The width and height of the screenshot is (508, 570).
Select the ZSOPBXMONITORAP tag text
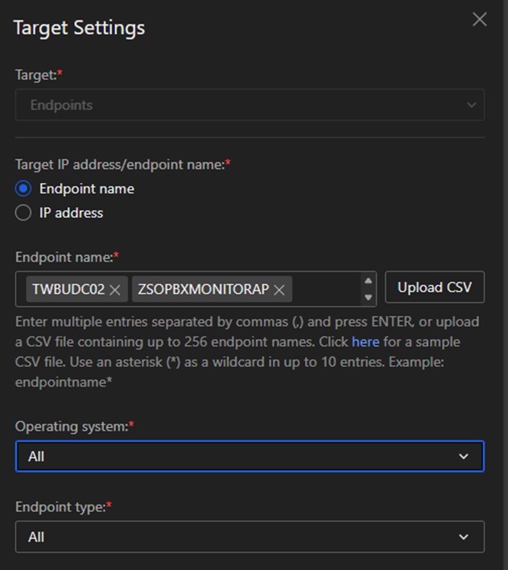[203, 290]
